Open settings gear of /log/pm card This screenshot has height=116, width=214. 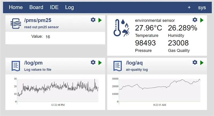93,63
